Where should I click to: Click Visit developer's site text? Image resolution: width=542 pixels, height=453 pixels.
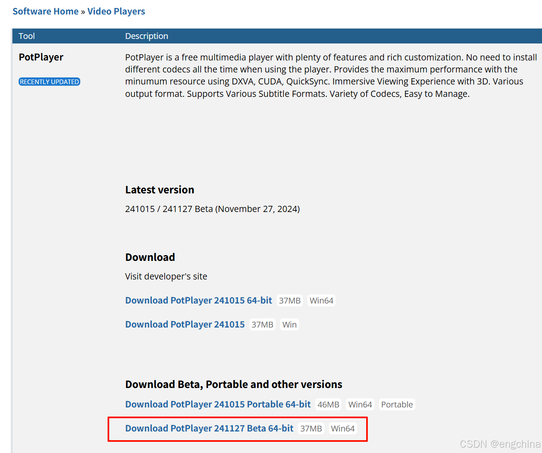click(x=166, y=276)
